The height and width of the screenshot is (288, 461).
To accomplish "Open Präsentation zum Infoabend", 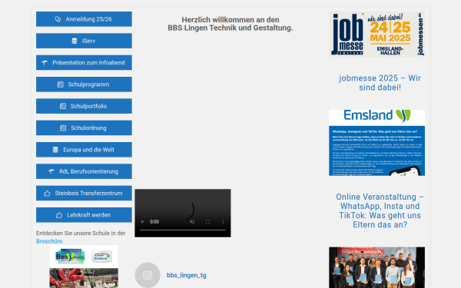I will tap(84, 63).
